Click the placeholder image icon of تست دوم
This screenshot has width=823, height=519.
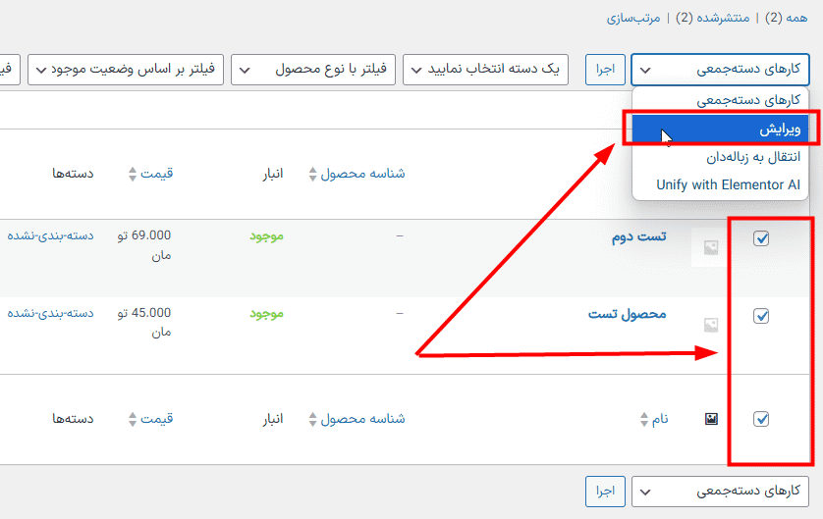[711, 247]
